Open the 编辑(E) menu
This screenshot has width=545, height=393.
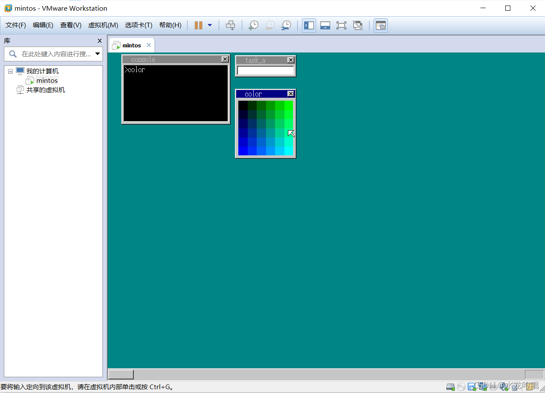point(43,25)
